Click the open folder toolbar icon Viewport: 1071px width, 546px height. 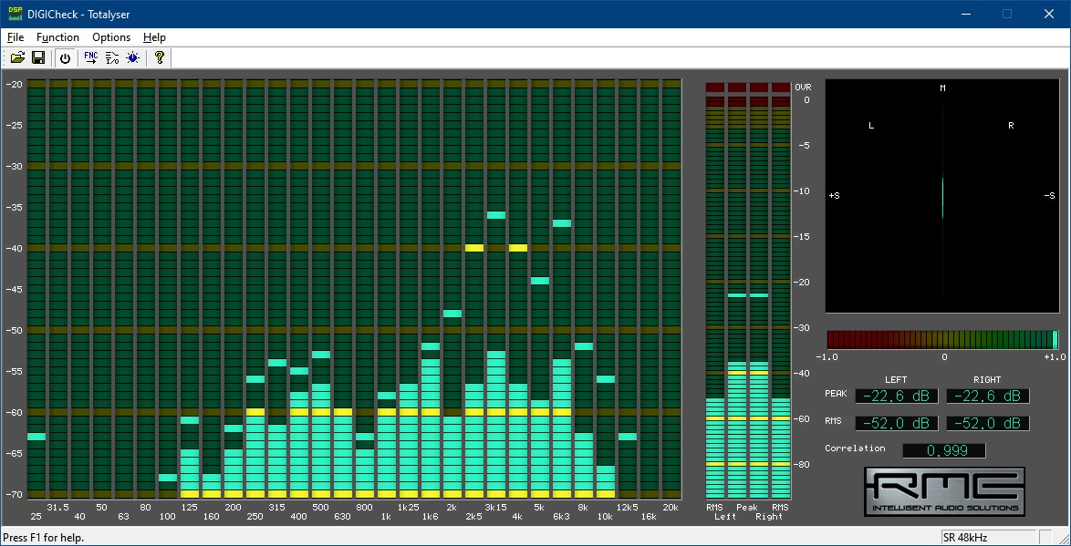click(x=17, y=57)
